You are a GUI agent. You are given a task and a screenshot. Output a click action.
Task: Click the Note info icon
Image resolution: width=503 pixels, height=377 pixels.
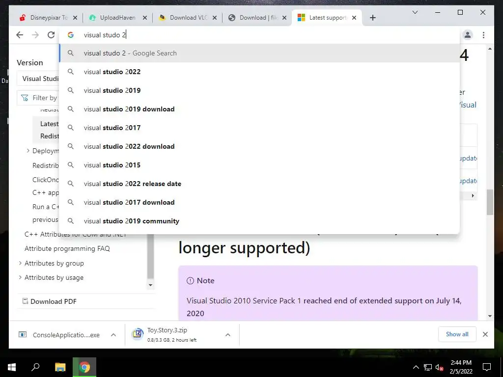point(190,281)
